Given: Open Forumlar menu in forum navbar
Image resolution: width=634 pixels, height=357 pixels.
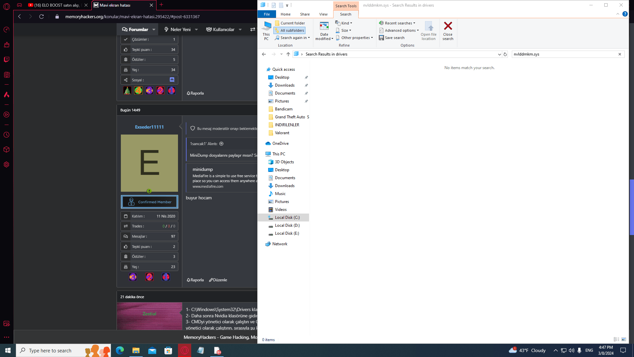Looking at the screenshot, I should [x=138, y=29].
